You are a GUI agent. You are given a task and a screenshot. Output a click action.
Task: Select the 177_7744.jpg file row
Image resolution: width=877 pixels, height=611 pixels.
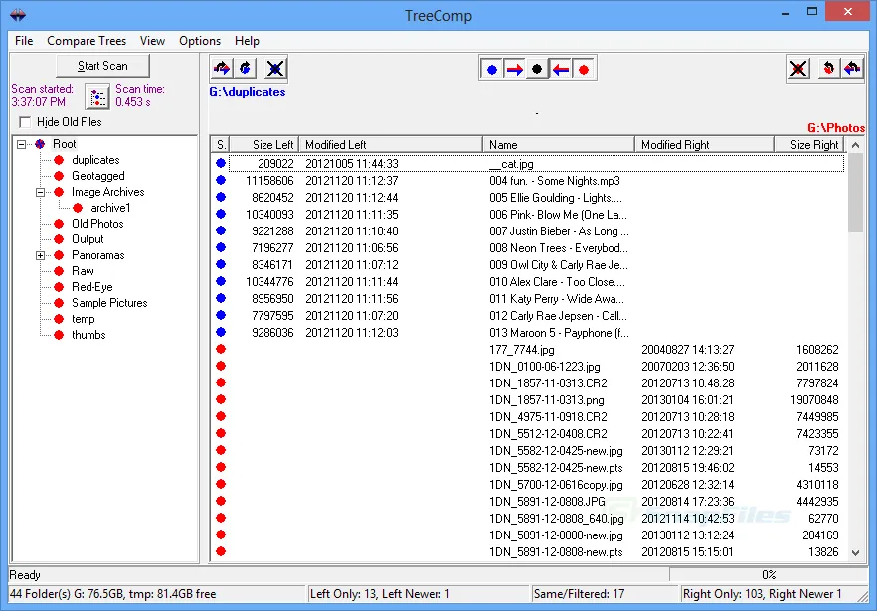pos(528,350)
